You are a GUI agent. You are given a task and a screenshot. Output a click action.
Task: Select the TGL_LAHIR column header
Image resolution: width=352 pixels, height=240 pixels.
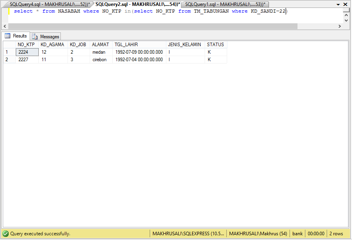(x=139, y=45)
